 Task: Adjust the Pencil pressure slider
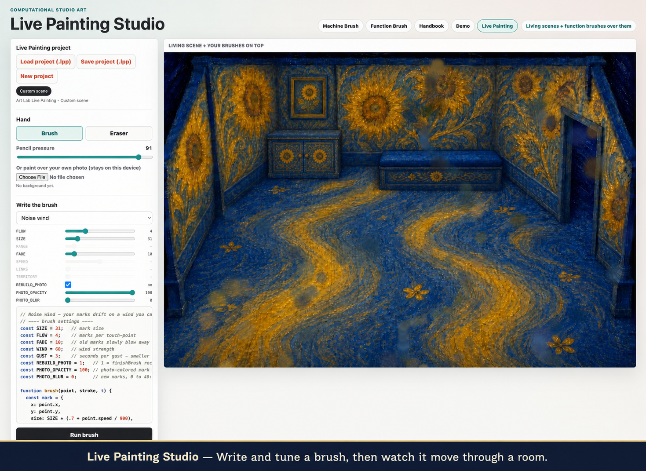(x=84, y=157)
